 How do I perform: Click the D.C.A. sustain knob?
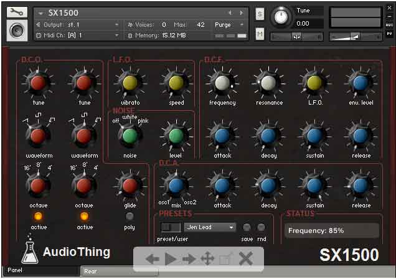coord(314,186)
